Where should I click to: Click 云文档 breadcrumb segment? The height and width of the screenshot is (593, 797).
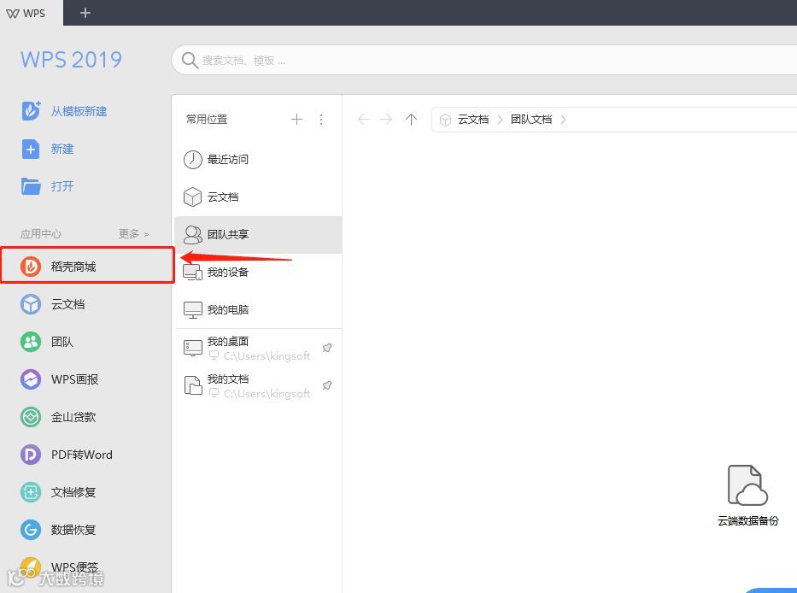coord(473,120)
